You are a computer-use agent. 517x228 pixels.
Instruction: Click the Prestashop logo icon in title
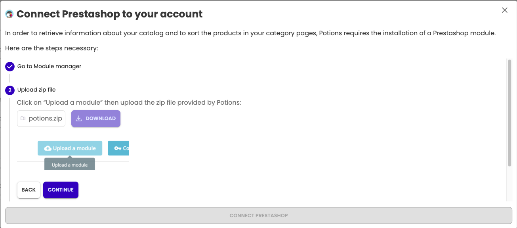pos(10,14)
